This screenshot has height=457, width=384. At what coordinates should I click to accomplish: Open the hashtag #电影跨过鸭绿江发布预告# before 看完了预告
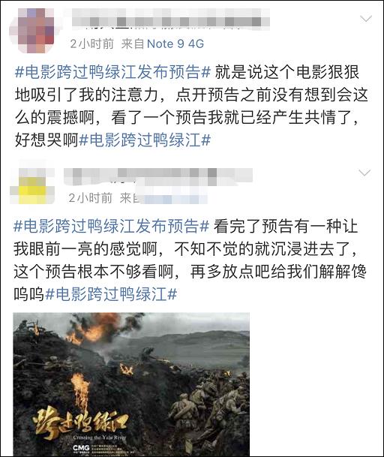[111, 227]
